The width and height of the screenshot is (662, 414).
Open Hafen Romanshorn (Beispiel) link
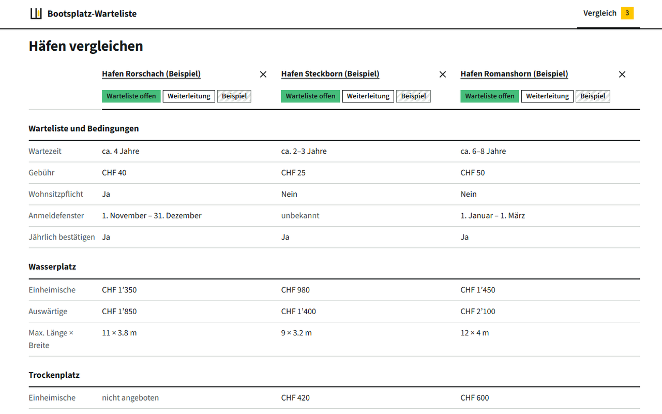point(514,74)
